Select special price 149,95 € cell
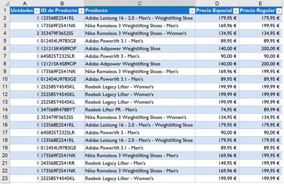The width and height of the screenshot is (284, 184). [x=217, y=163]
